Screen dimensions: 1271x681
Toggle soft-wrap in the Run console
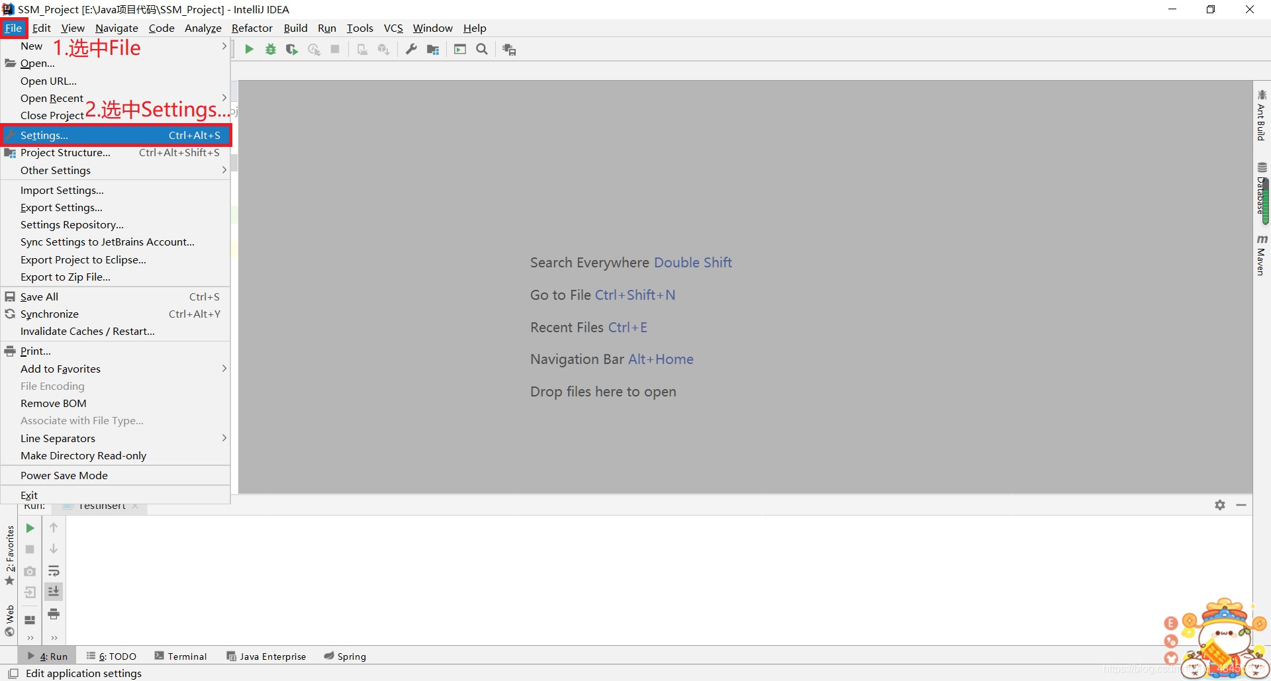(x=54, y=570)
